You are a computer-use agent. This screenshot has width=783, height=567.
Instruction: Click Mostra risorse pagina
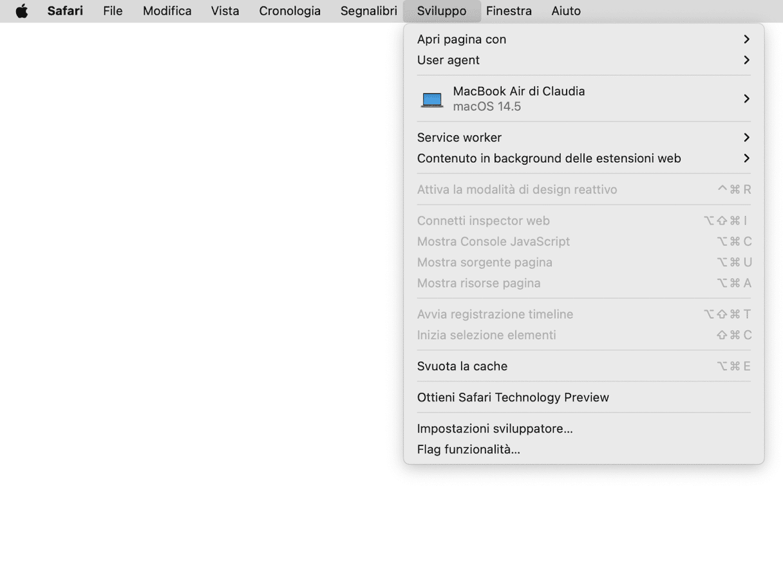point(583,283)
